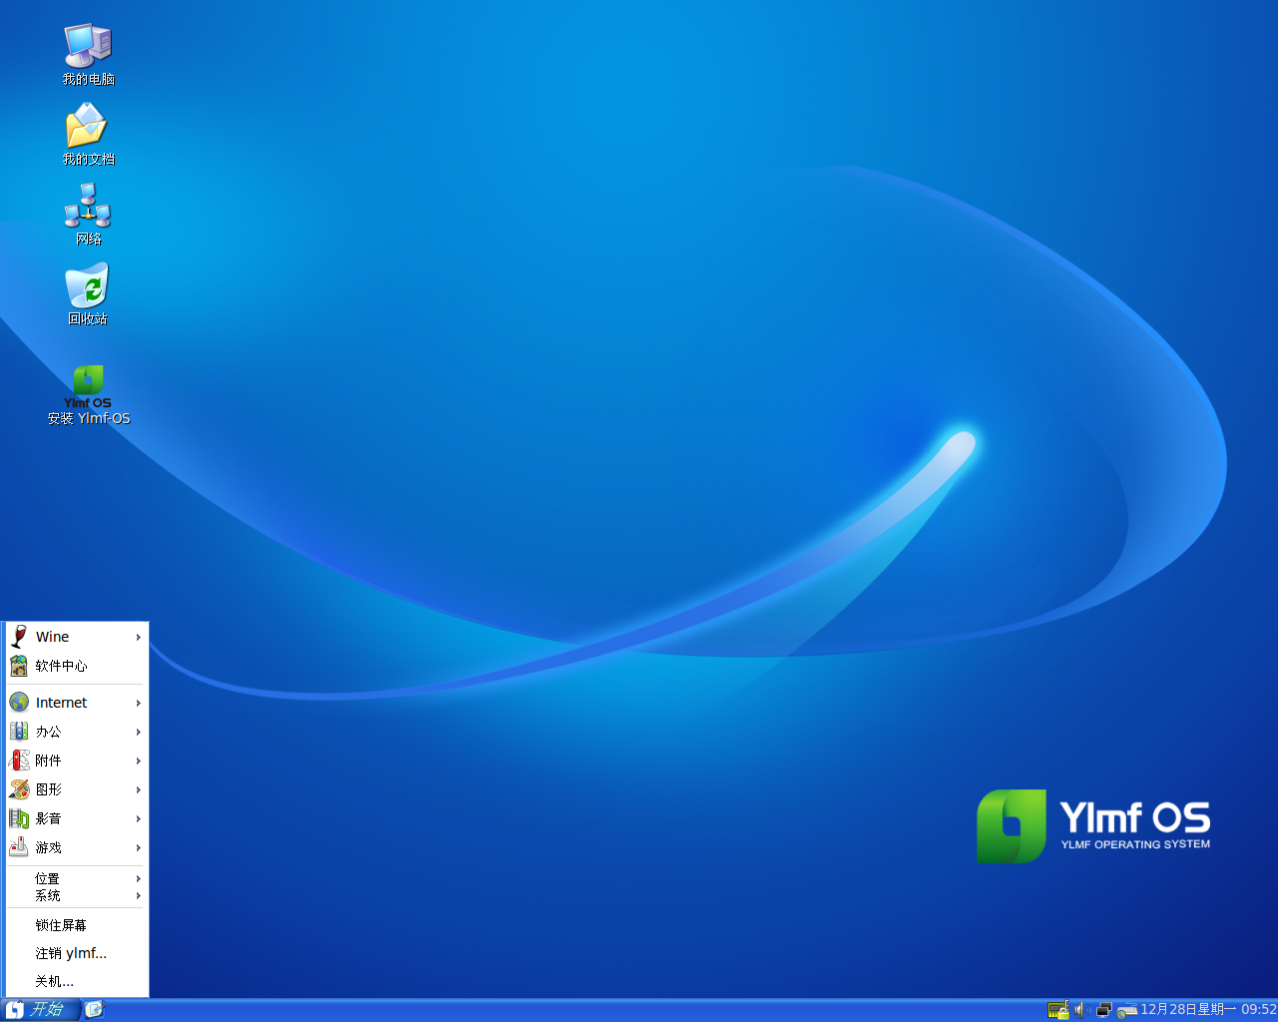
Task: Expand the 位置 submenu
Action: coord(77,878)
